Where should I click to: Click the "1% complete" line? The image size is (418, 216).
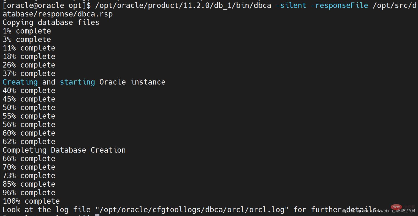pyautogui.click(x=27, y=31)
